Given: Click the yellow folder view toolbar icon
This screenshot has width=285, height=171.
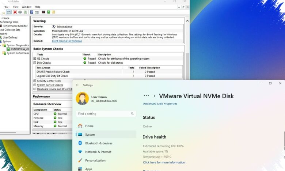Looking at the screenshot, I should (53, 12).
